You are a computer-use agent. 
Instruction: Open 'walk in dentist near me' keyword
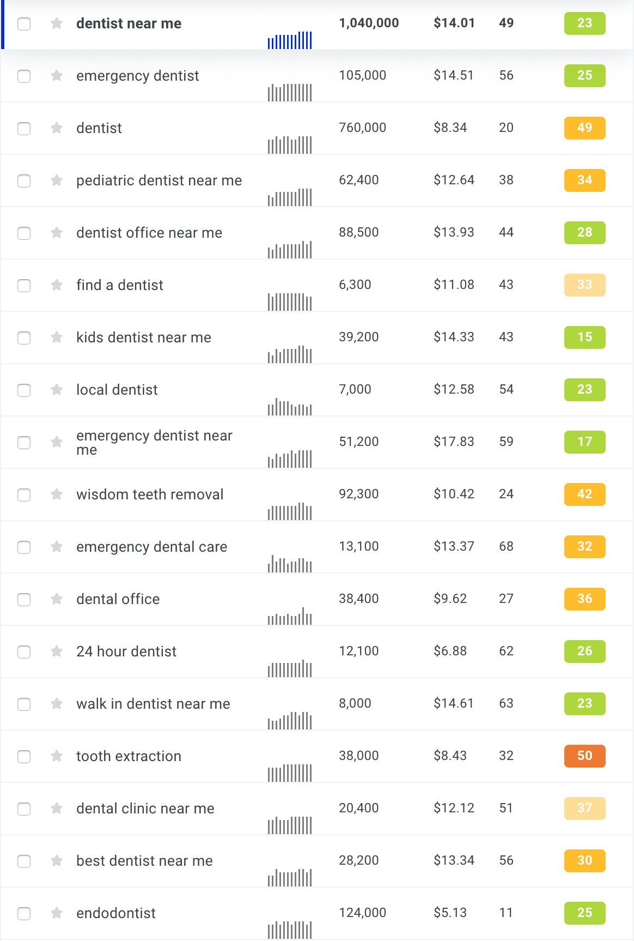[x=153, y=704]
